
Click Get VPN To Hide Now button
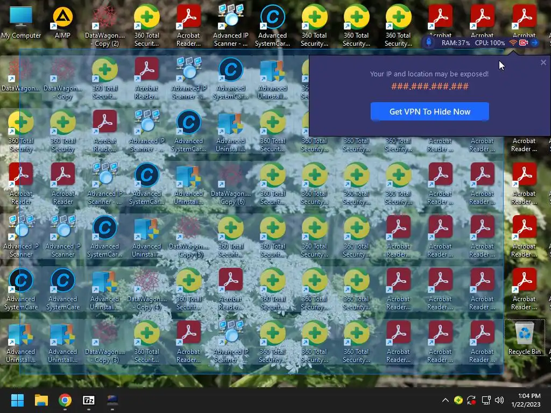point(429,112)
